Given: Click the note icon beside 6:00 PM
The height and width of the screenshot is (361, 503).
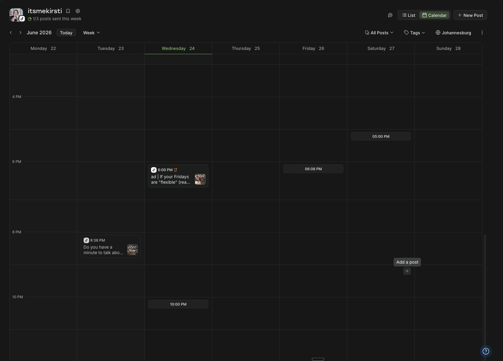Looking at the screenshot, I should point(176,170).
